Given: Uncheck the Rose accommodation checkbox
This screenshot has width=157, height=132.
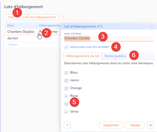Looking at the screenshot, I should click(x=66, y=96).
